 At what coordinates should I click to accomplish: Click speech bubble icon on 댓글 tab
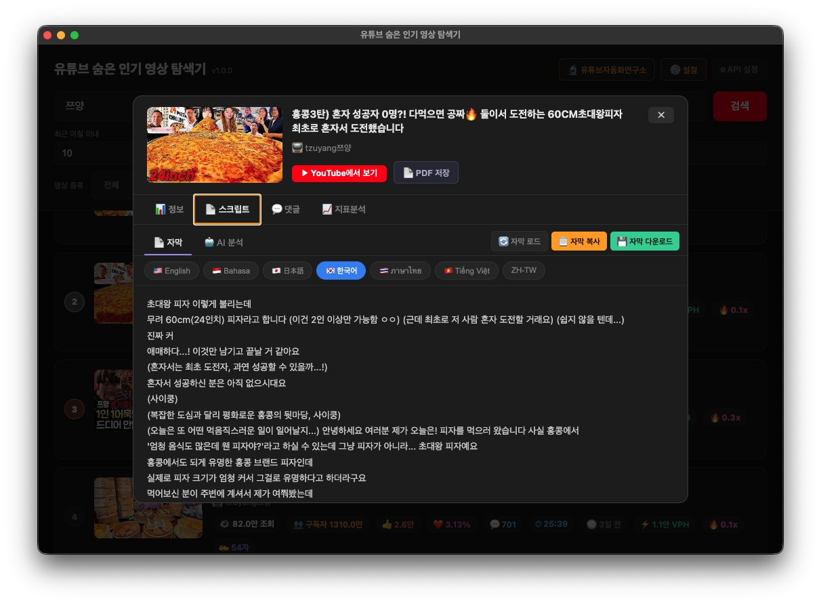pyautogui.click(x=276, y=209)
